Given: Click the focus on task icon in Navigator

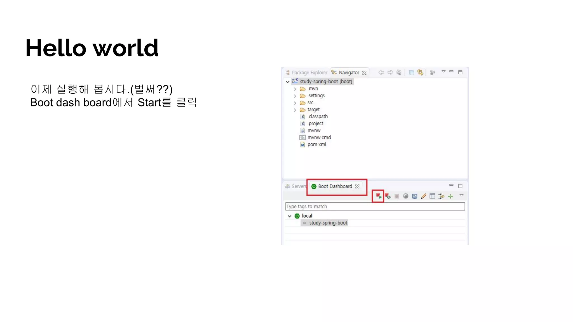Looking at the screenshot, I should click(433, 73).
